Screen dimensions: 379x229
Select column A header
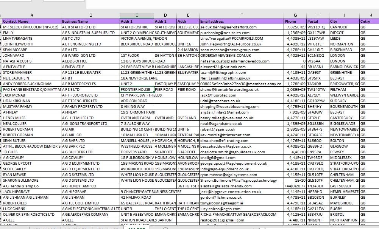[x=32, y=15]
